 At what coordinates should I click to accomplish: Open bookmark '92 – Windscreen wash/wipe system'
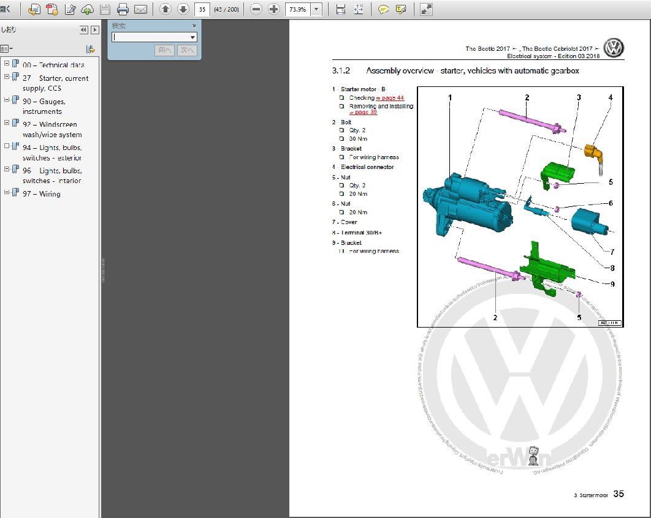tap(52, 129)
